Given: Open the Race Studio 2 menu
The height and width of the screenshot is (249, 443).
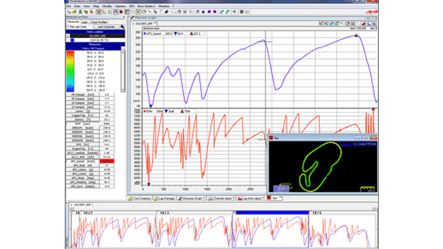Looking at the screenshot, I should tap(146, 7).
